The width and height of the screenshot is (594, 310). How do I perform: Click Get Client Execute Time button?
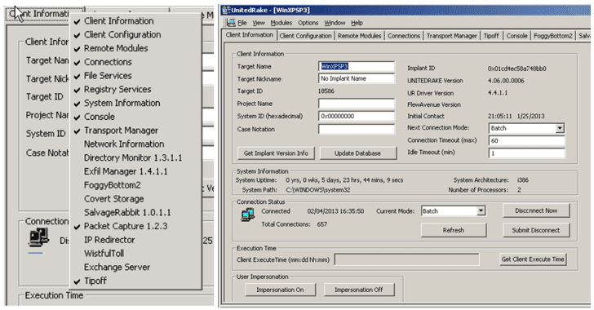point(533,259)
